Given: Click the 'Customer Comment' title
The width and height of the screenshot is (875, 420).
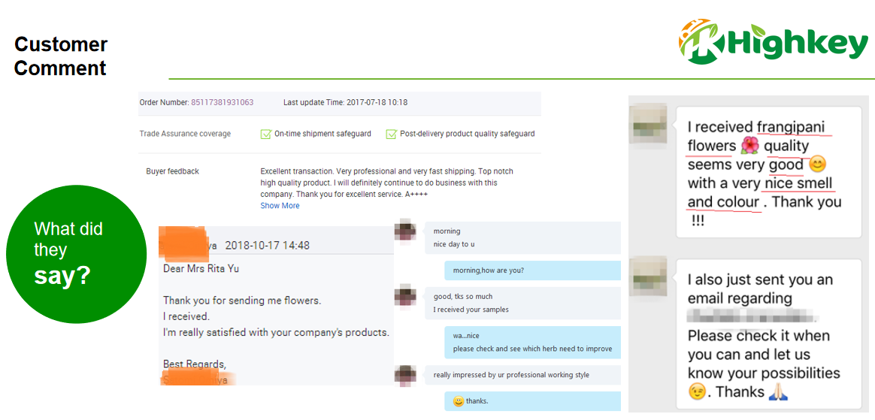Looking at the screenshot, I should pyautogui.click(x=61, y=56).
